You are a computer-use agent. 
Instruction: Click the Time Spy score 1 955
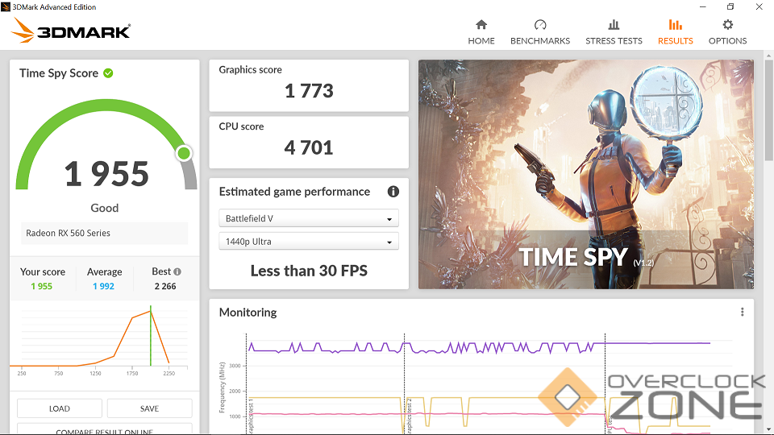106,174
